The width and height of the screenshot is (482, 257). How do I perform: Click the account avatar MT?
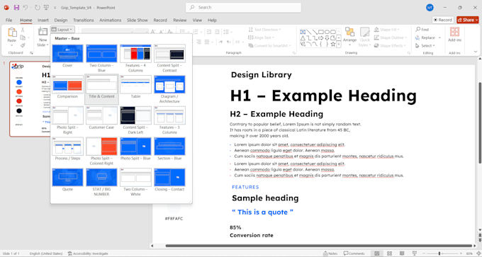click(x=430, y=8)
